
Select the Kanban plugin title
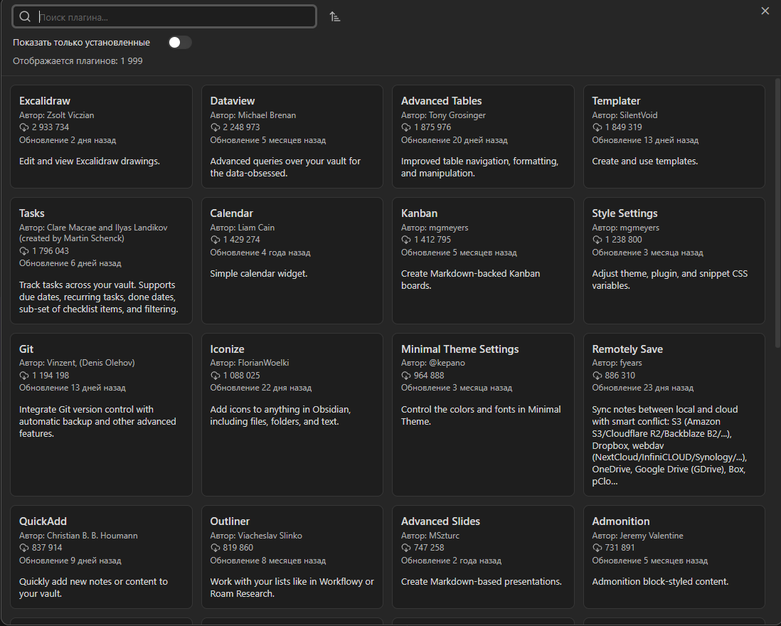tap(420, 213)
